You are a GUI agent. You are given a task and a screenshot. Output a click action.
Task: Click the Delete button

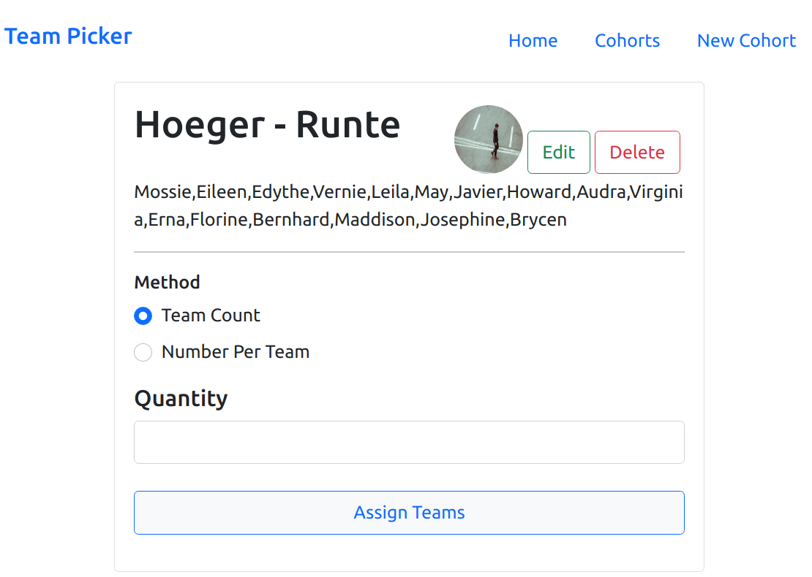pyautogui.click(x=636, y=152)
